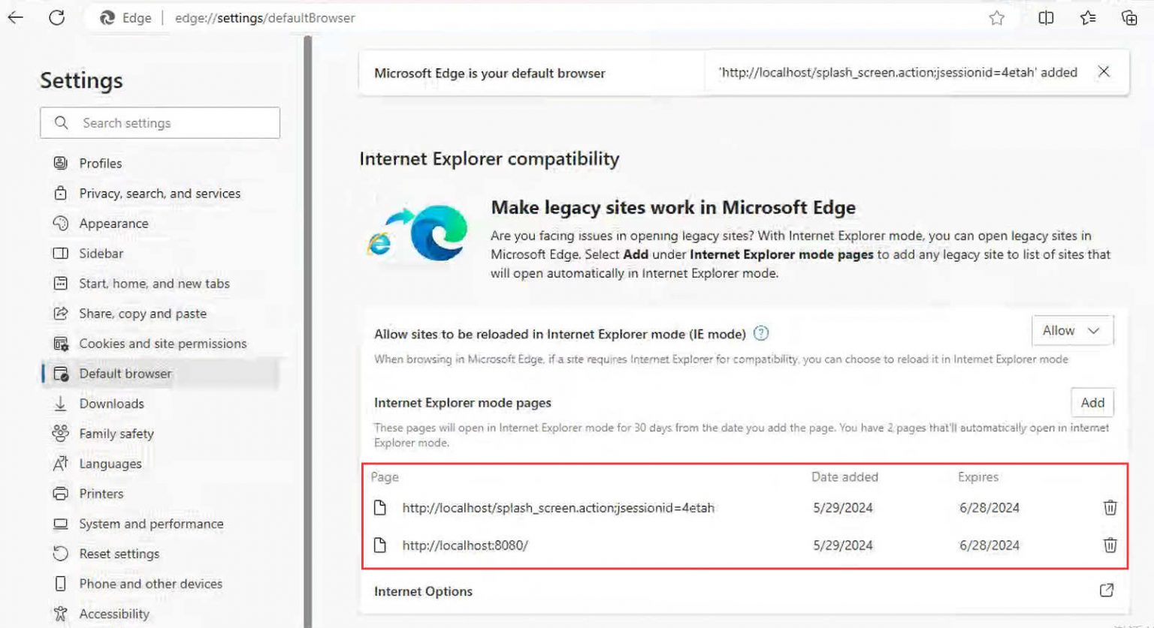Open Family safety settings

[x=116, y=433]
